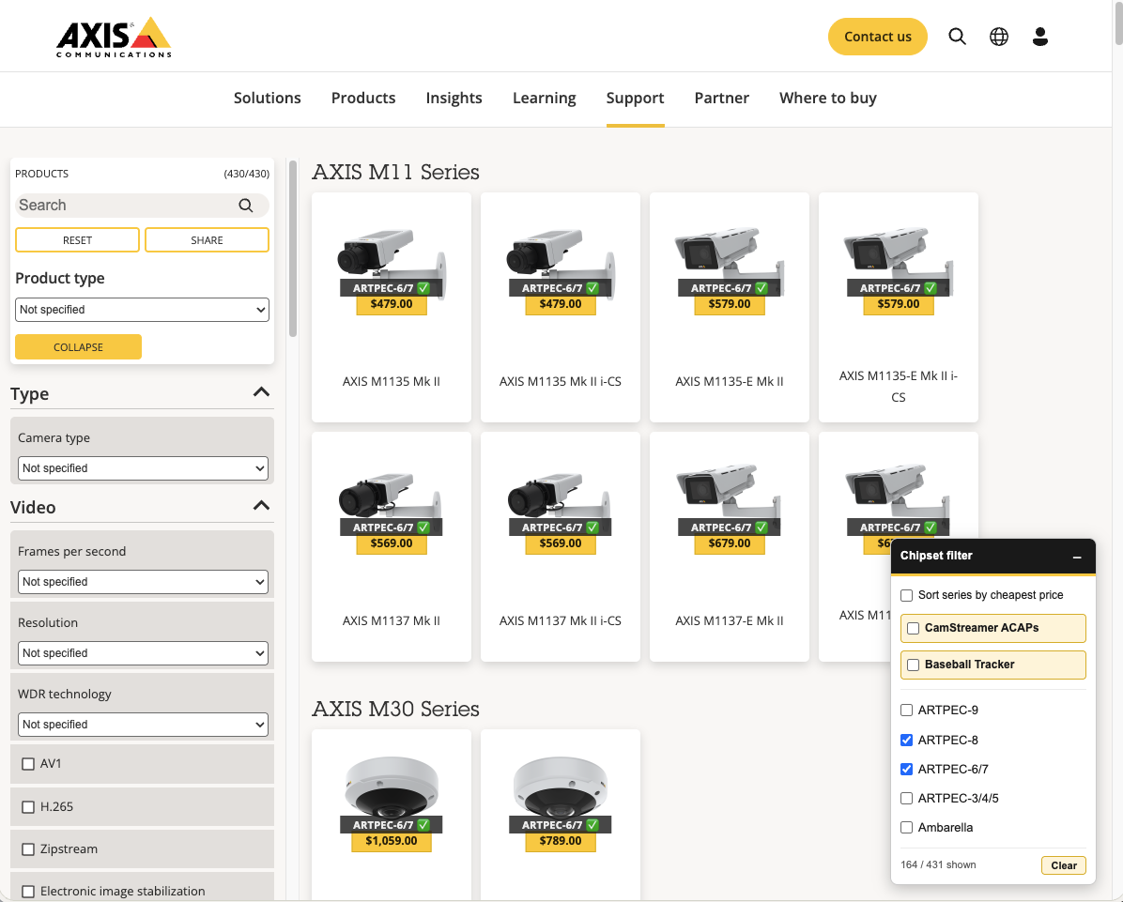The height and width of the screenshot is (902, 1123).
Task: Open the WDR technology dropdown
Action: (143, 725)
